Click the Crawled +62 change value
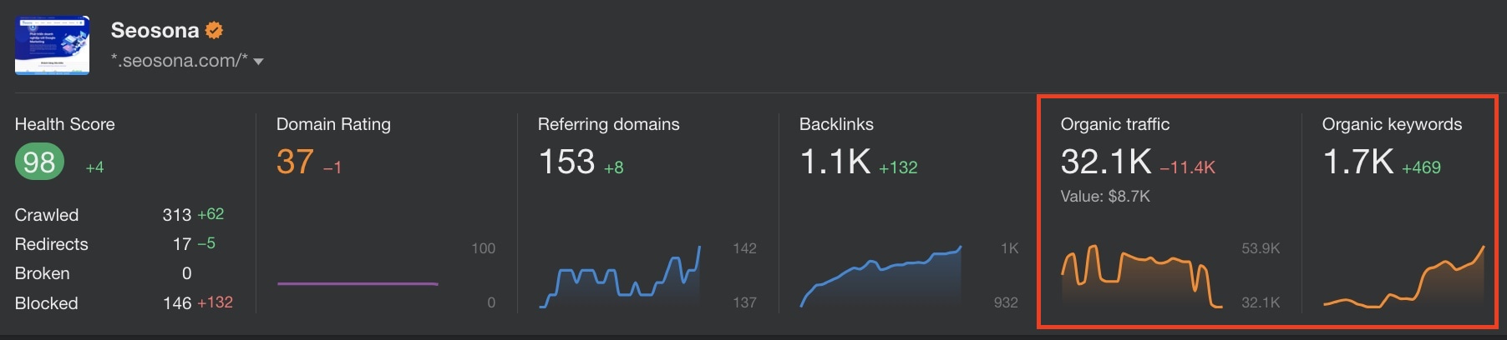The width and height of the screenshot is (1507, 340). point(211,214)
